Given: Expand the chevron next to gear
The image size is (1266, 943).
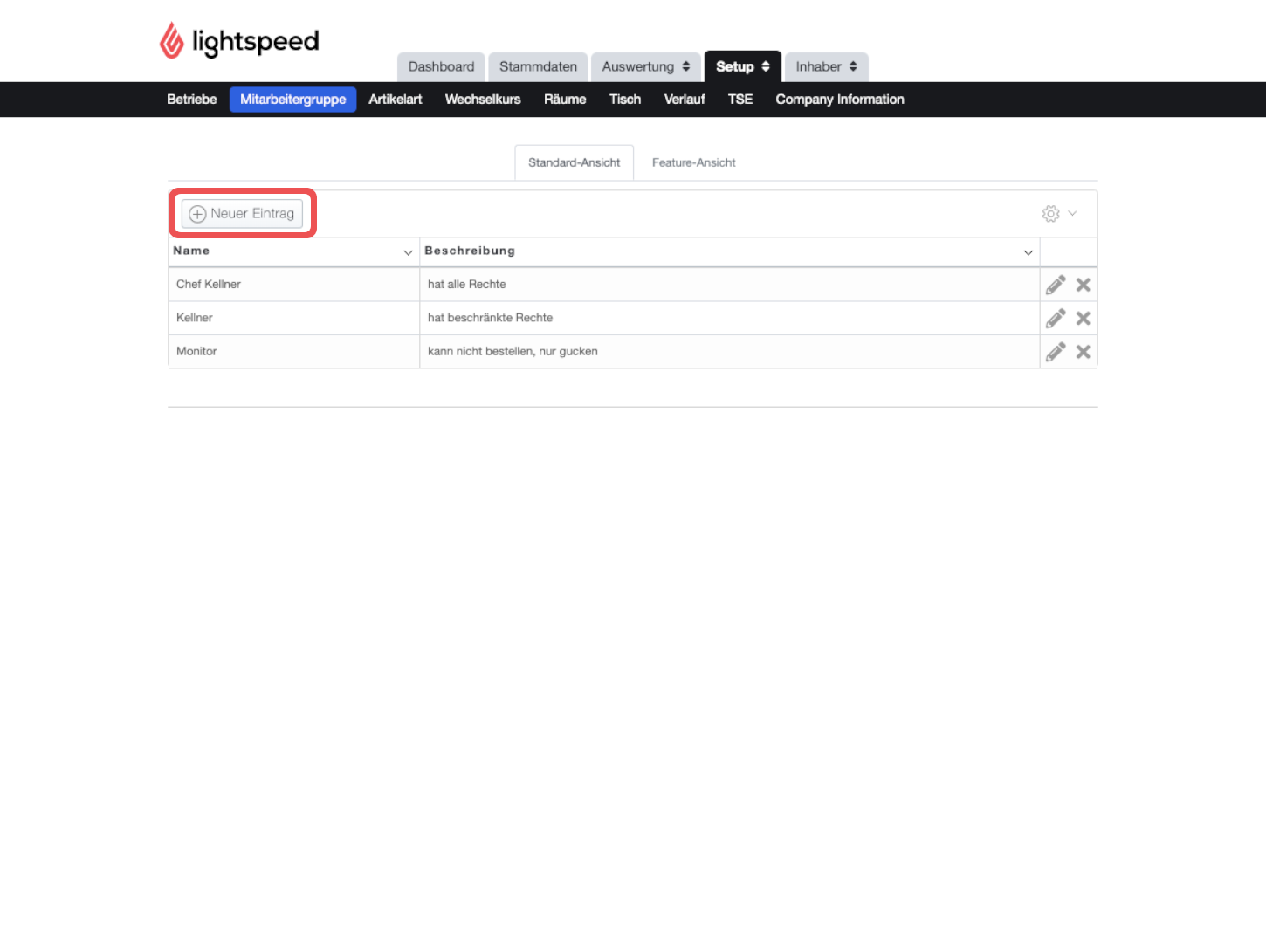Looking at the screenshot, I should tap(1073, 213).
